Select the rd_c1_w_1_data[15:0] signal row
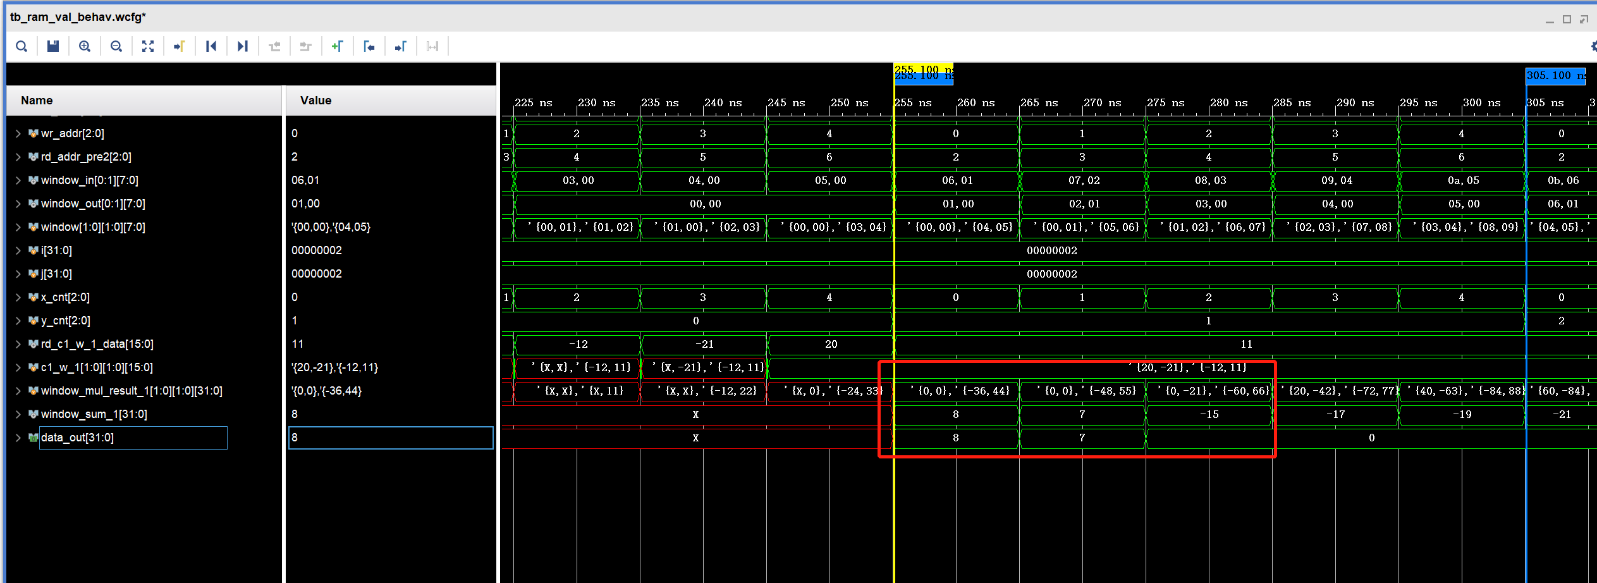 tap(144, 344)
